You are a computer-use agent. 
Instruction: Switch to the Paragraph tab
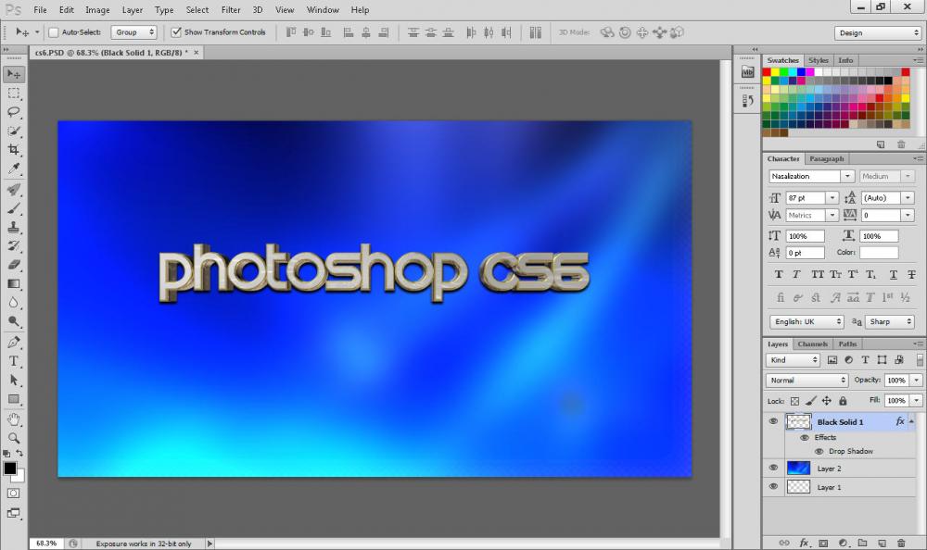pos(827,159)
